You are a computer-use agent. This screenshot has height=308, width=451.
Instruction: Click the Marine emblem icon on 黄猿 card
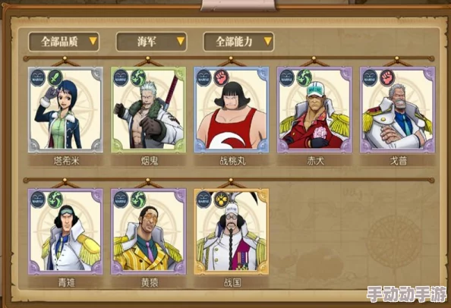121,200
